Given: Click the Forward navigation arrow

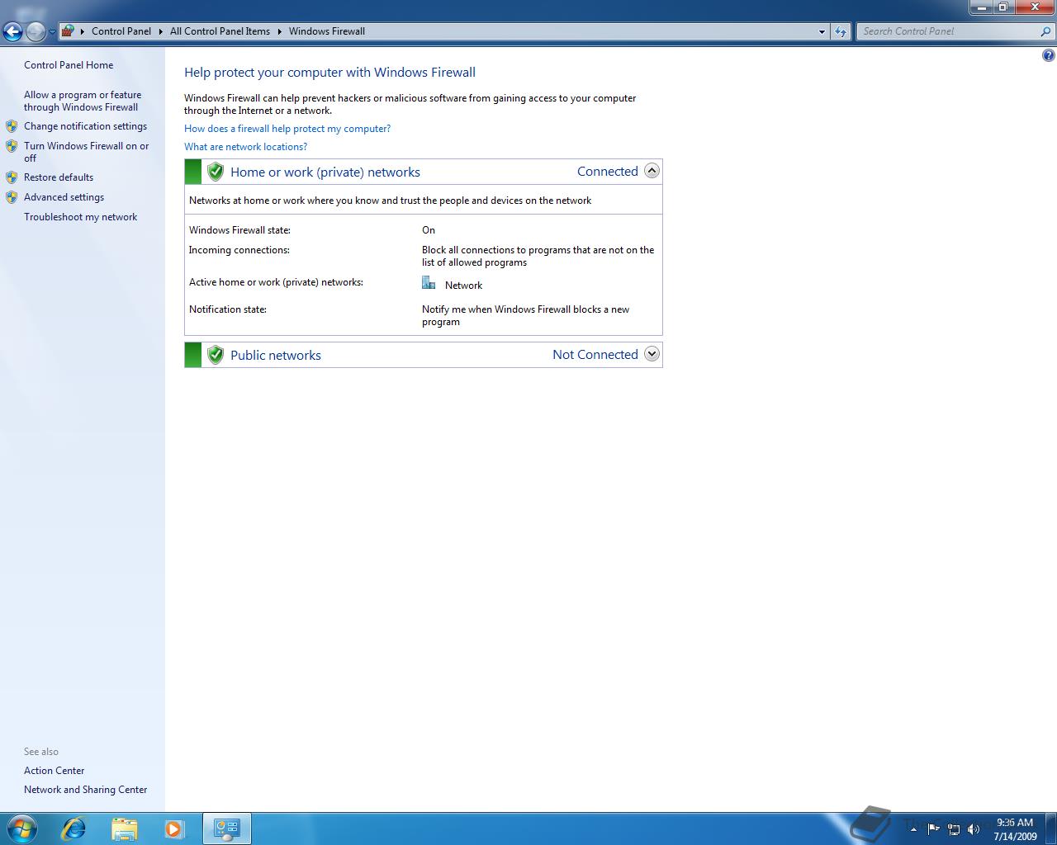Looking at the screenshot, I should 36,31.
